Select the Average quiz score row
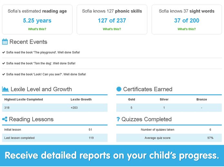The image size is (224, 167). coord(169,138)
